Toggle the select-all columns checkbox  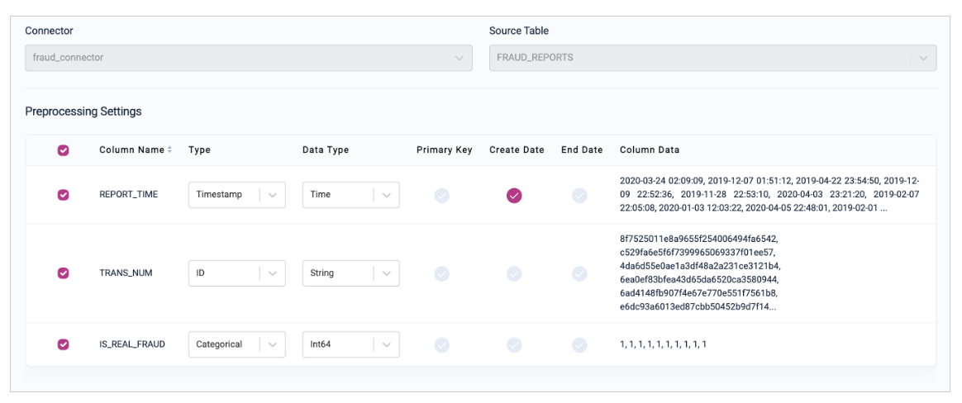click(63, 150)
